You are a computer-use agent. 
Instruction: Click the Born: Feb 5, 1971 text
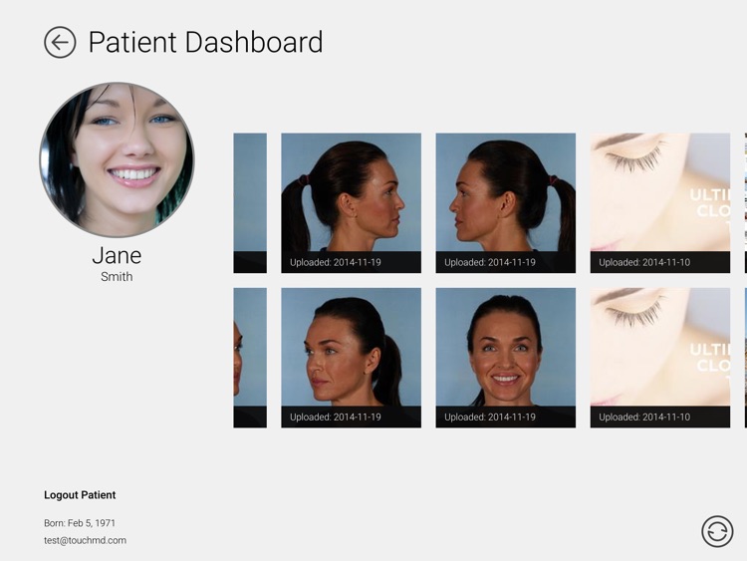click(x=80, y=523)
